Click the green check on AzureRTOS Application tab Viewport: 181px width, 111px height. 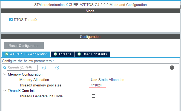click(x=7, y=54)
